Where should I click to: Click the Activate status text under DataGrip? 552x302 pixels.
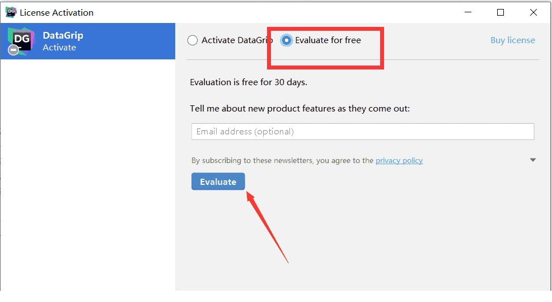point(59,48)
